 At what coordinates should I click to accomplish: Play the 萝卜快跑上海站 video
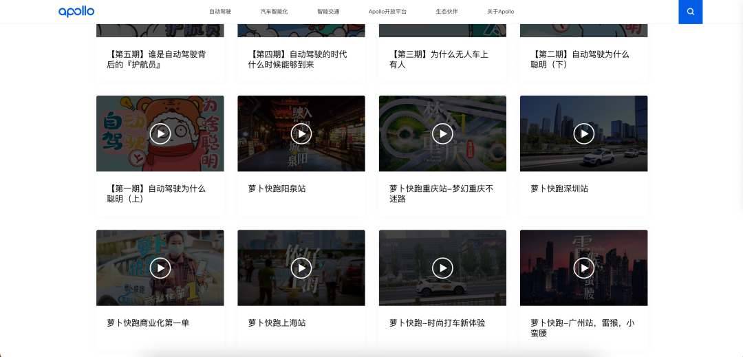click(301, 268)
